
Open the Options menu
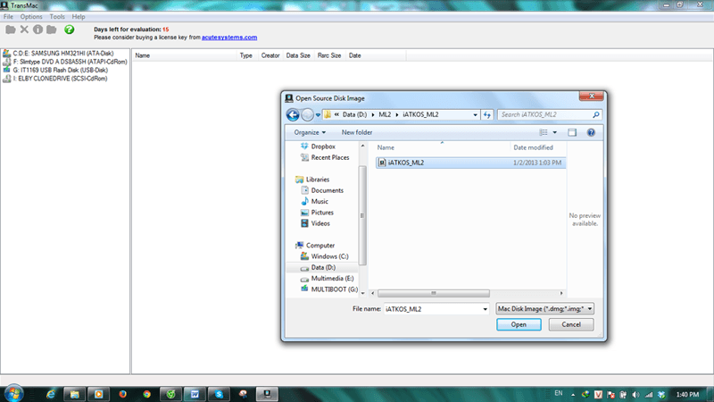point(31,17)
